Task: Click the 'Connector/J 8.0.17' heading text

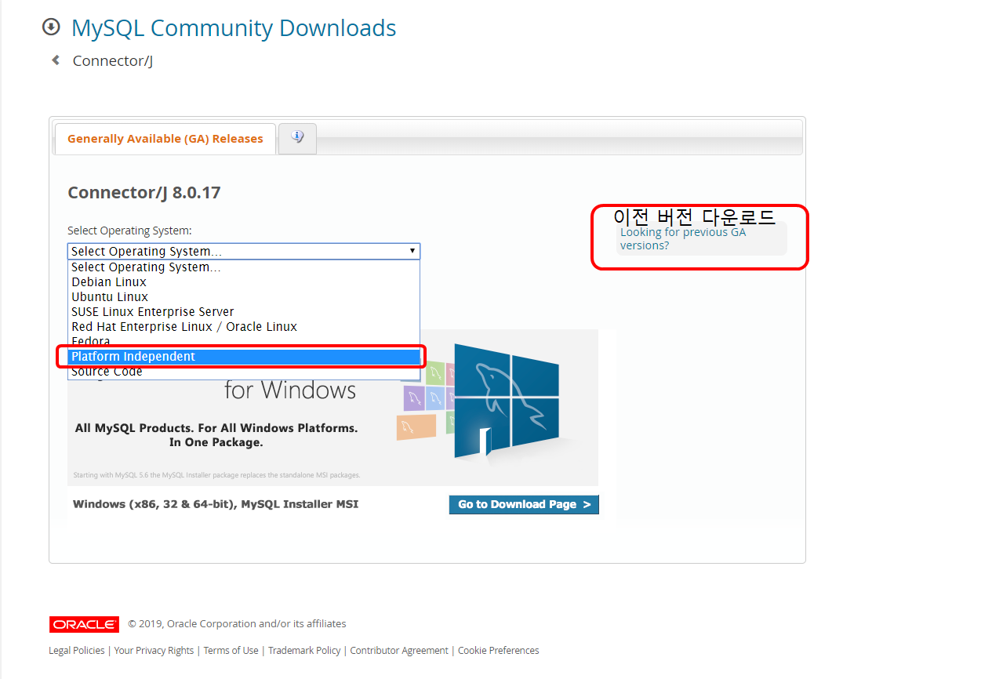Action: [x=144, y=193]
